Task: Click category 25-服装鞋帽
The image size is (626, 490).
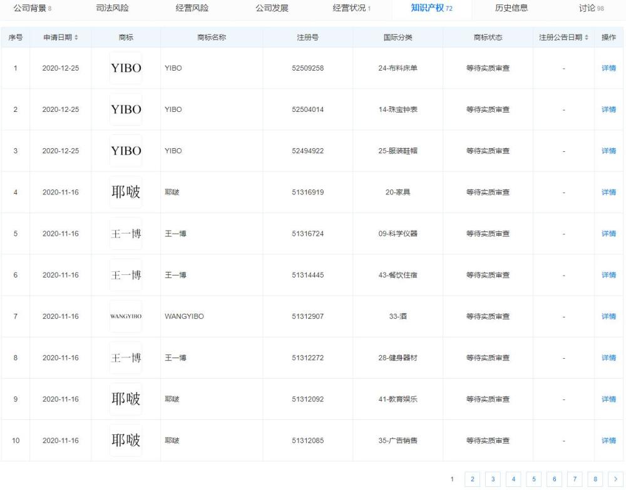Action: pos(398,151)
